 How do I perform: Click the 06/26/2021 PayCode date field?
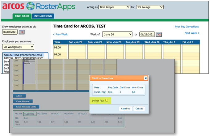30,114
